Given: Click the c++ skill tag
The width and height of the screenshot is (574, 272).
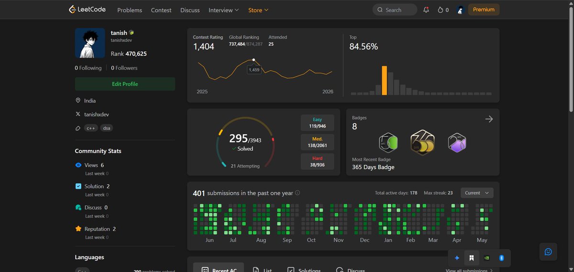Looking at the screenshot, I should pos(91,128).
